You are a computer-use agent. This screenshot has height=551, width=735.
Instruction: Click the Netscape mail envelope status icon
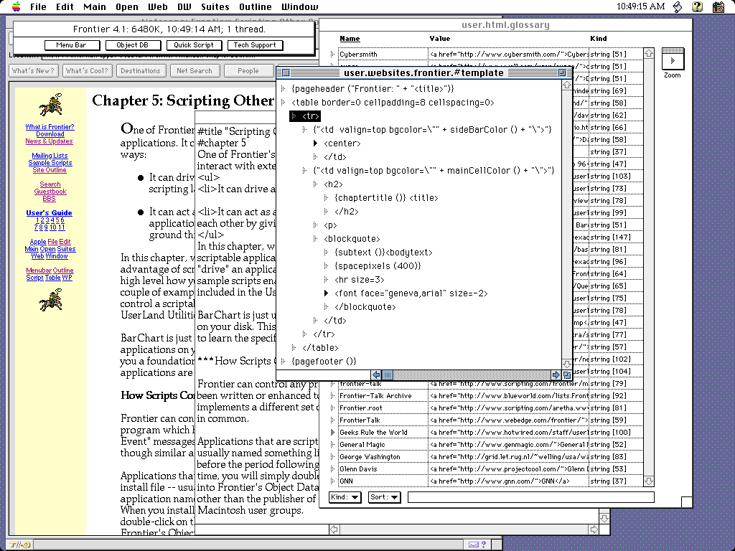click(474, 545)
